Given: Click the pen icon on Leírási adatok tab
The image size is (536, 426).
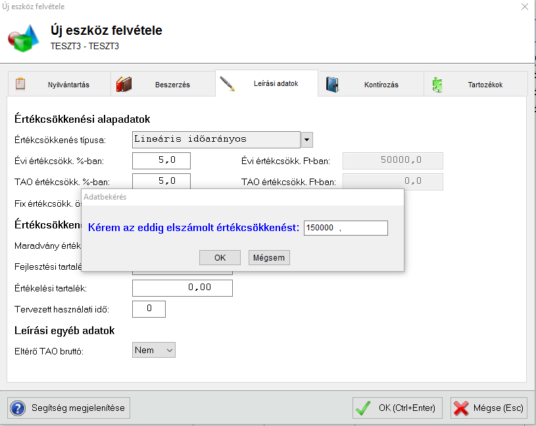Looking at the screenshot, I should coord(228,84).
